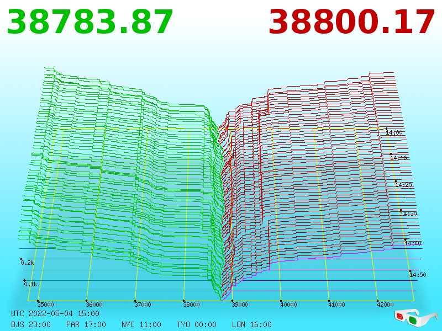The image size is (442, 331).
Task: Click the UTC 2022-05-04 15:00 timestamp
Action: pyautogui.click(x=55, y=313)
